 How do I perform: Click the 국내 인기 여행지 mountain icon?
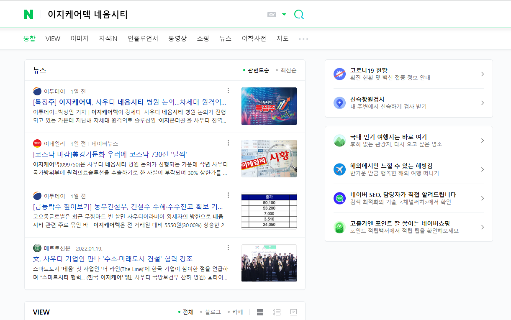[339, 141]
